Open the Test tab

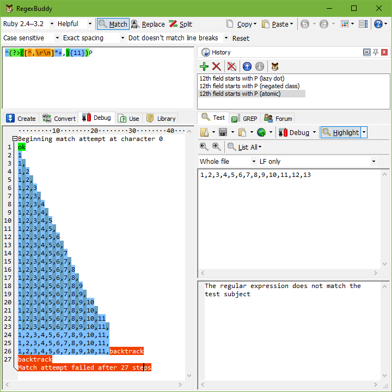213,118
